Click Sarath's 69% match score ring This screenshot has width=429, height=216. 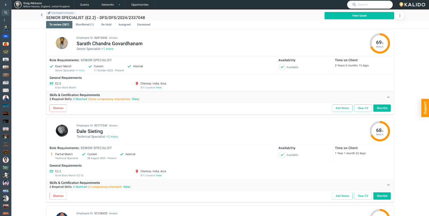click(x=380, y=43)
